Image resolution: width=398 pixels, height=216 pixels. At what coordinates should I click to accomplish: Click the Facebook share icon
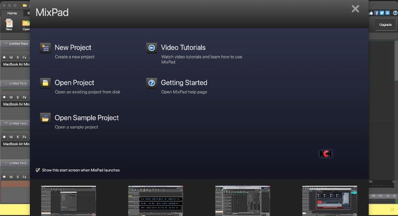(377, 13)
